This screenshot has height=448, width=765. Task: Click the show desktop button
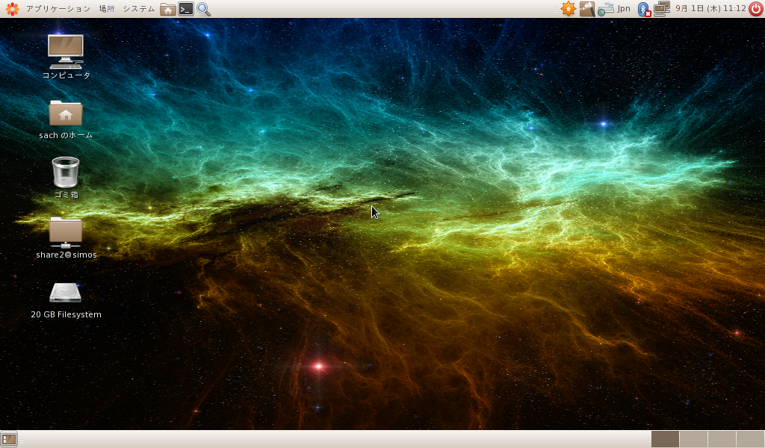tap(9, 439)
